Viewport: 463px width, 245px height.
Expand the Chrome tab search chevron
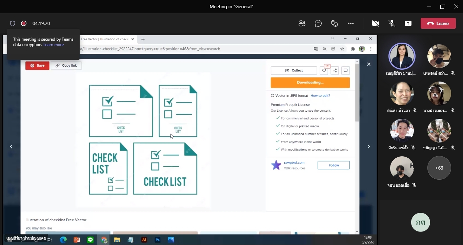pos(333,39)
